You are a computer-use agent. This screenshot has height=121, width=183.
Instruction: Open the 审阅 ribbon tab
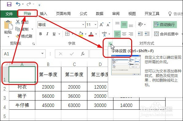click(116, 14)
